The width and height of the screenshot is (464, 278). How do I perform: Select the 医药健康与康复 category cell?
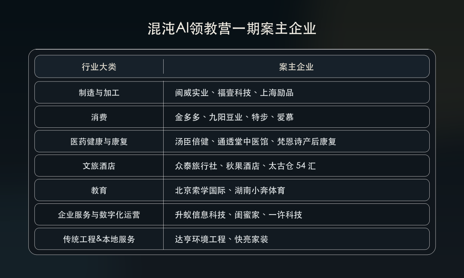coord(99,142)
